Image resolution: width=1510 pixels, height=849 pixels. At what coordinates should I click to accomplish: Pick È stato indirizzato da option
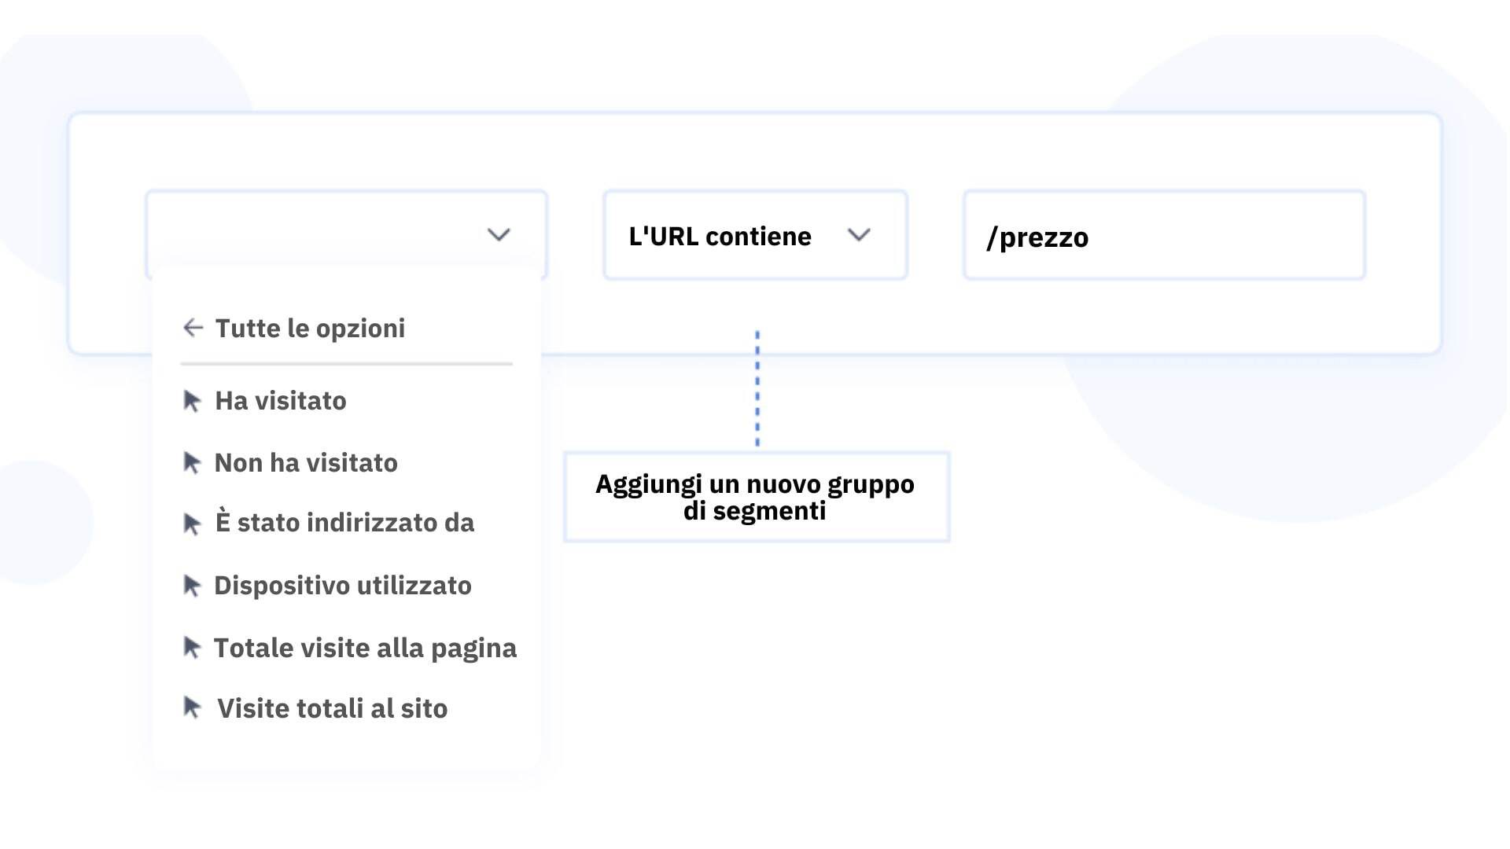point(344,524)
